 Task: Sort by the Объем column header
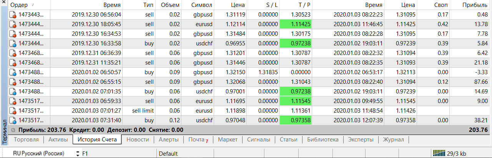[x=167, y=5]
